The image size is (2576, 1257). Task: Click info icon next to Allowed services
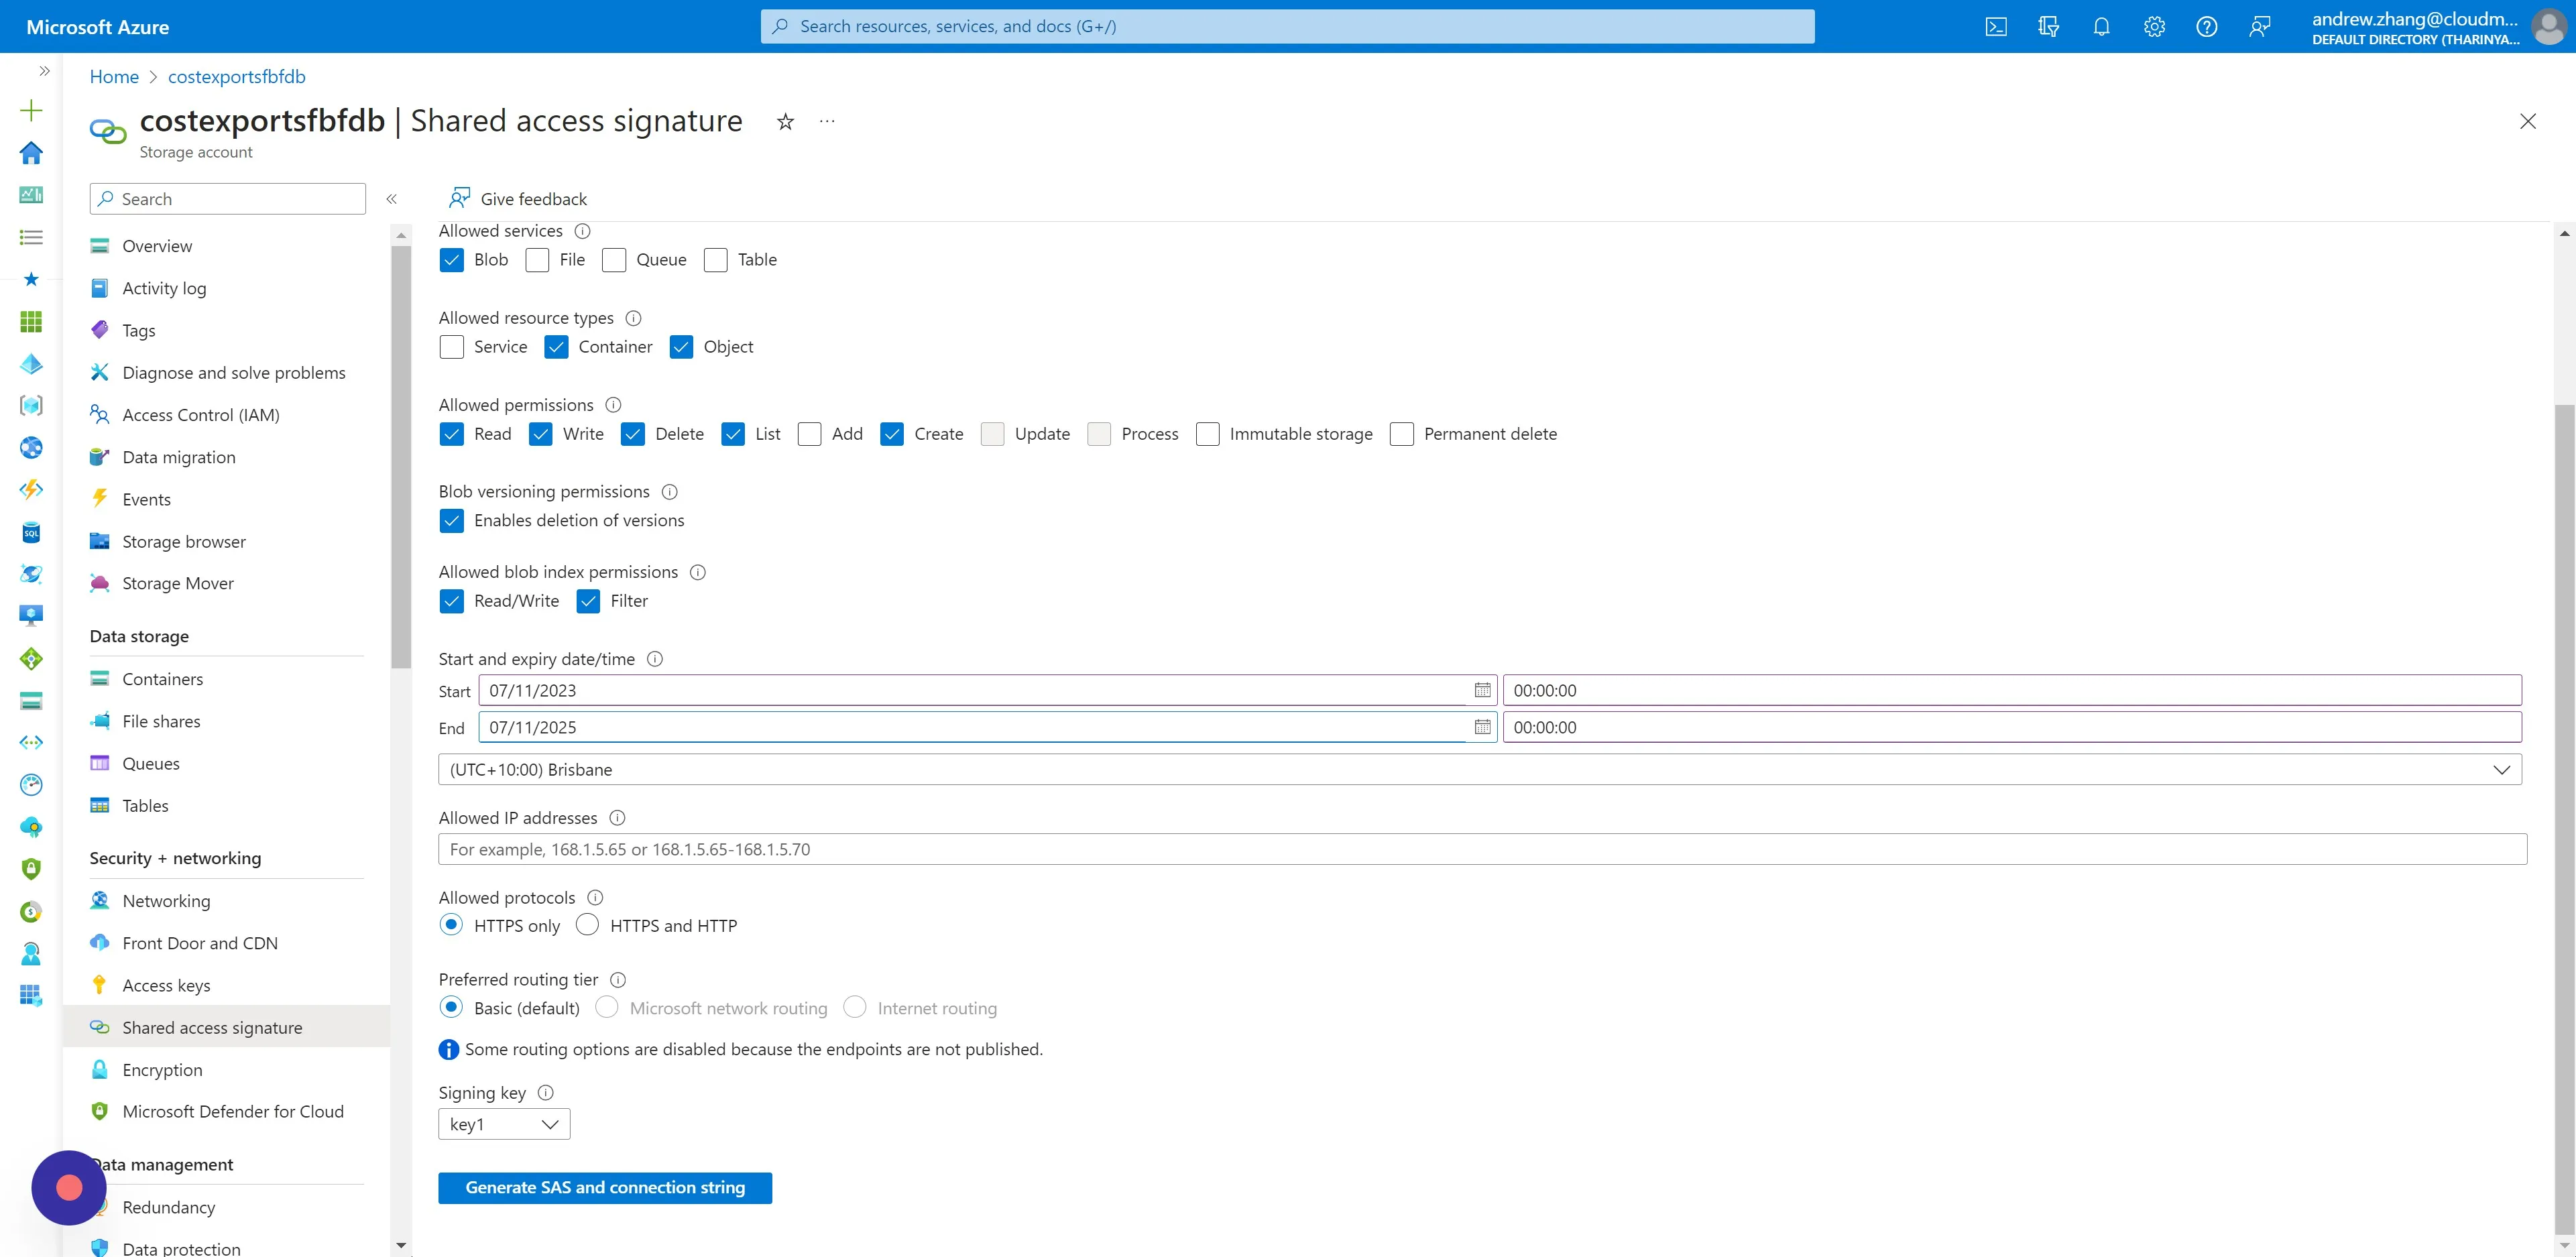582,231
